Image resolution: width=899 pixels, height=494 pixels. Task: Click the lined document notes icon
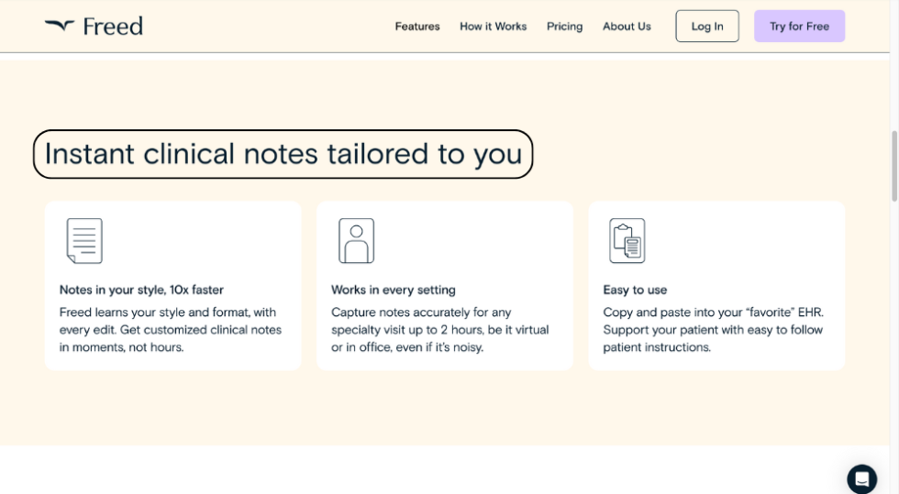84,241
